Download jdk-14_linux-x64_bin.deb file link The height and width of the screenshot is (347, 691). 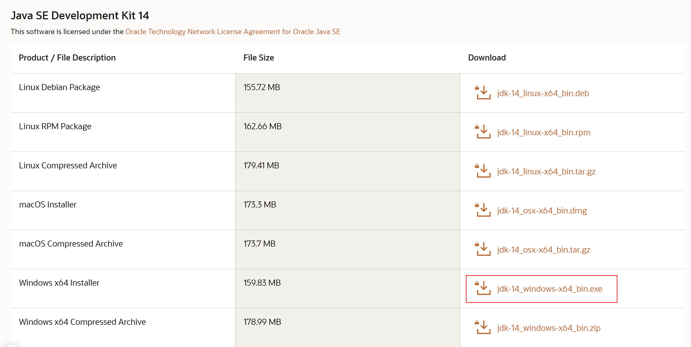(x=543, y=93)
